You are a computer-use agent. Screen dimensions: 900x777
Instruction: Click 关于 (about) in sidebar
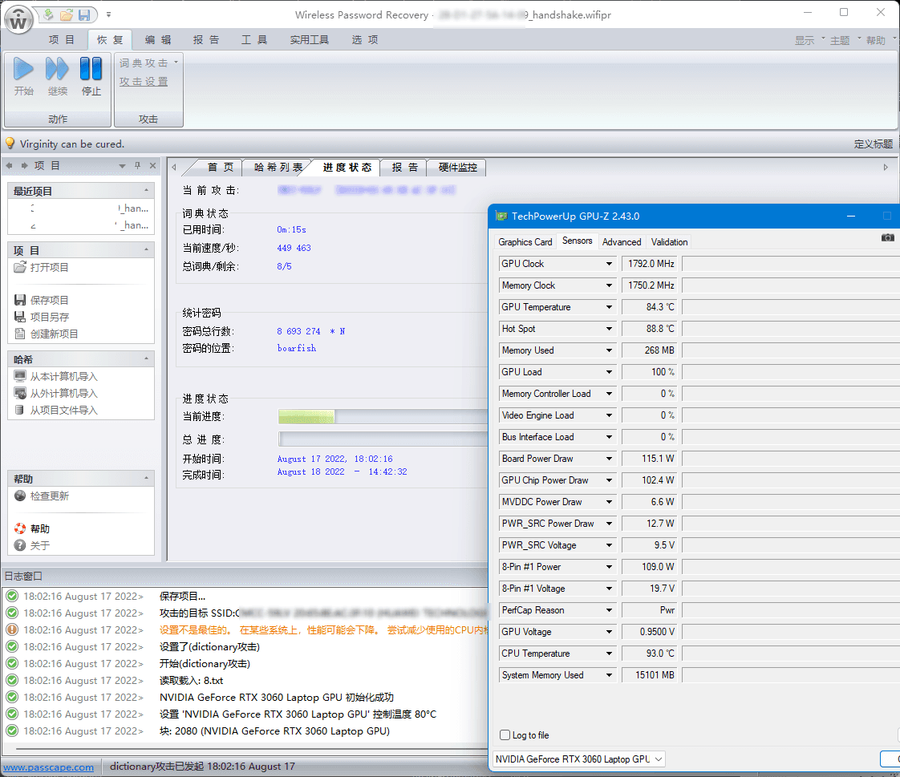coord(32,545)
